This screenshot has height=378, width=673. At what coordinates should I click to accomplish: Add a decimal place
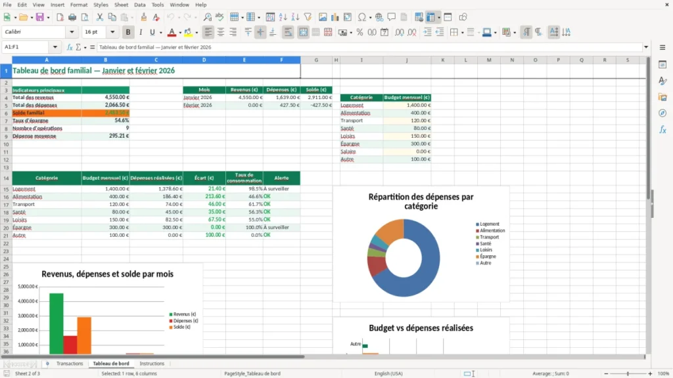pyautogui.click(x=400, y=32)
